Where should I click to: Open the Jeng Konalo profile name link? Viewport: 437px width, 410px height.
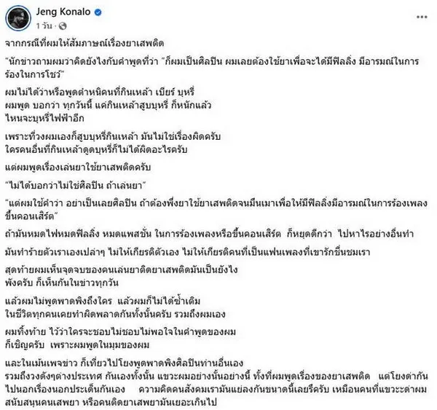click(63, 12)
